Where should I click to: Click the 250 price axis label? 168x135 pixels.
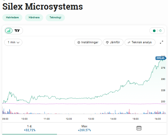tap(163, 79)
